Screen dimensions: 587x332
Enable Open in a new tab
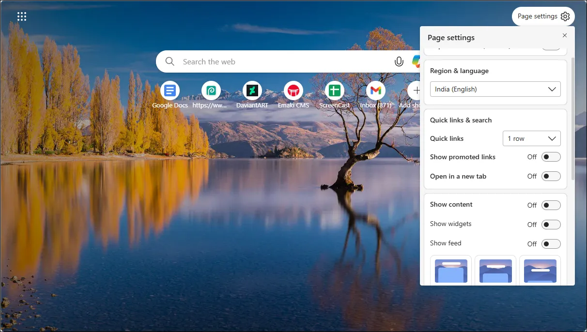pyautogui.click(x=551, y=176)
